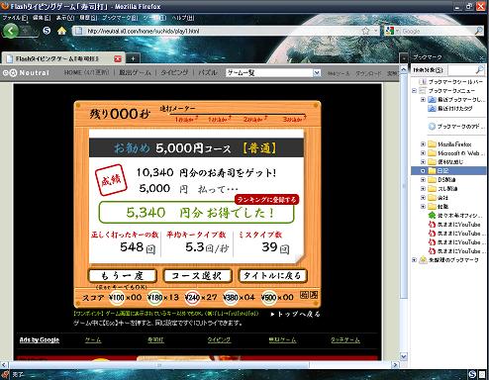The height and width of the screenshot is (380, 489).
Task: Click the magnifier in the bookmarks sidebar search
Action: [x=479, y=69]
